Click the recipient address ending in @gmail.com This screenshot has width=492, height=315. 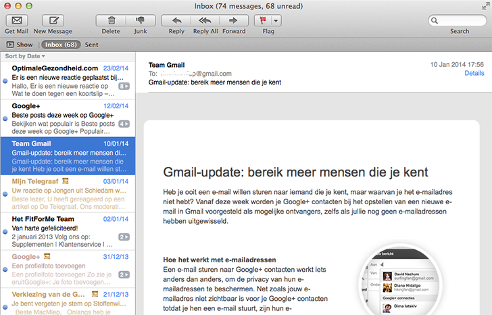(x=196, y=74)
